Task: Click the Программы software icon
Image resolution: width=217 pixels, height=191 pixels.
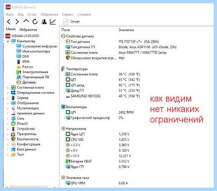Action: pos(13,134)
